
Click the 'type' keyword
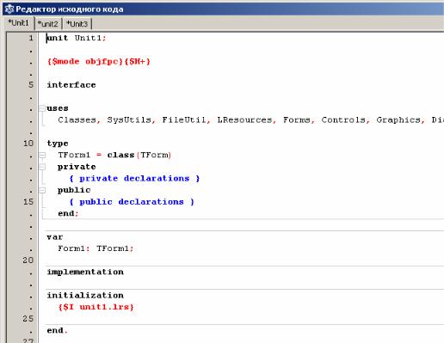(x=58, y=144)
